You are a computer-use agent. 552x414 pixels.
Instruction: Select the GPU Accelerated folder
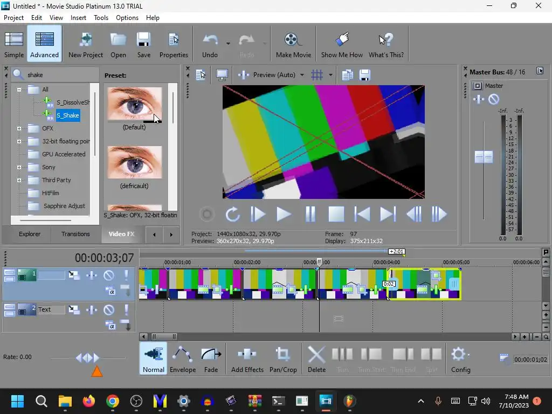64,154
